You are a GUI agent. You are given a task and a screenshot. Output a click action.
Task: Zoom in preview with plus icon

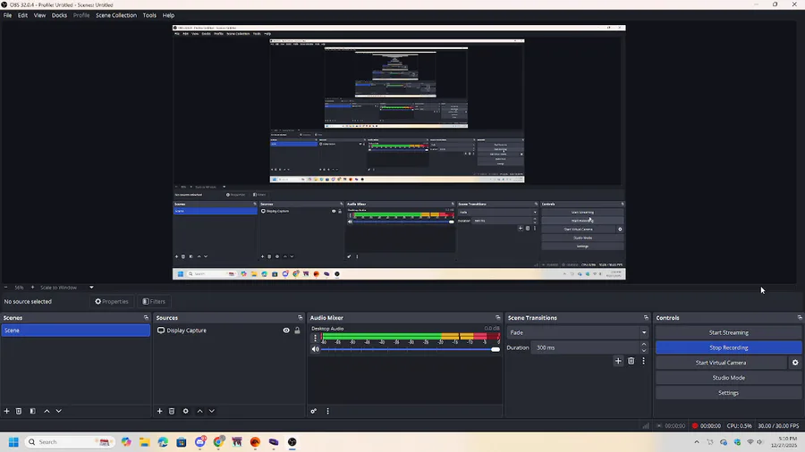click(x=32, y=288)
